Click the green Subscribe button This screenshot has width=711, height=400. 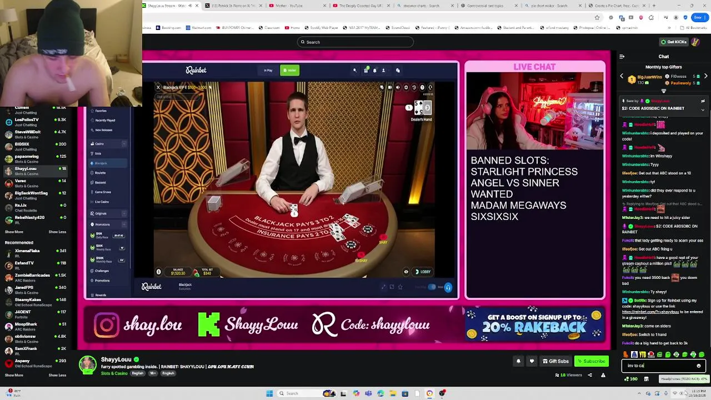pos(592,361)
